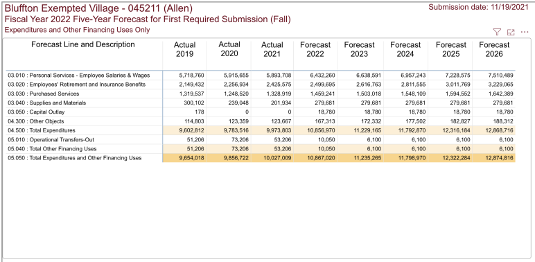Click the 04.500 Total Expenditures row label
Screen dimensions: 535x262
pos(42,130)
